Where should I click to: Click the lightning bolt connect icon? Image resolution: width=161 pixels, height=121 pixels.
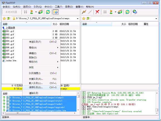[84, 12]
